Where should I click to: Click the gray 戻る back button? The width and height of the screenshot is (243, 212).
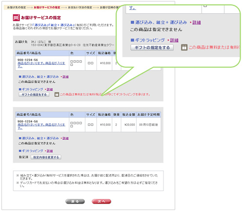click(x=75, y=201)
